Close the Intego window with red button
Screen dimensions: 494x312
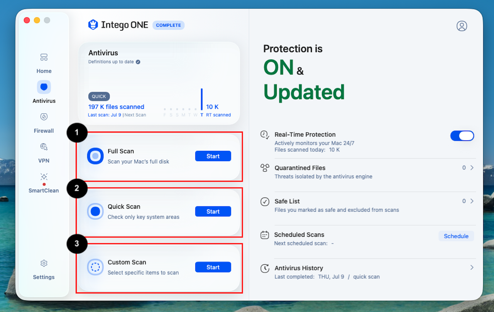[x=27, y=20]
